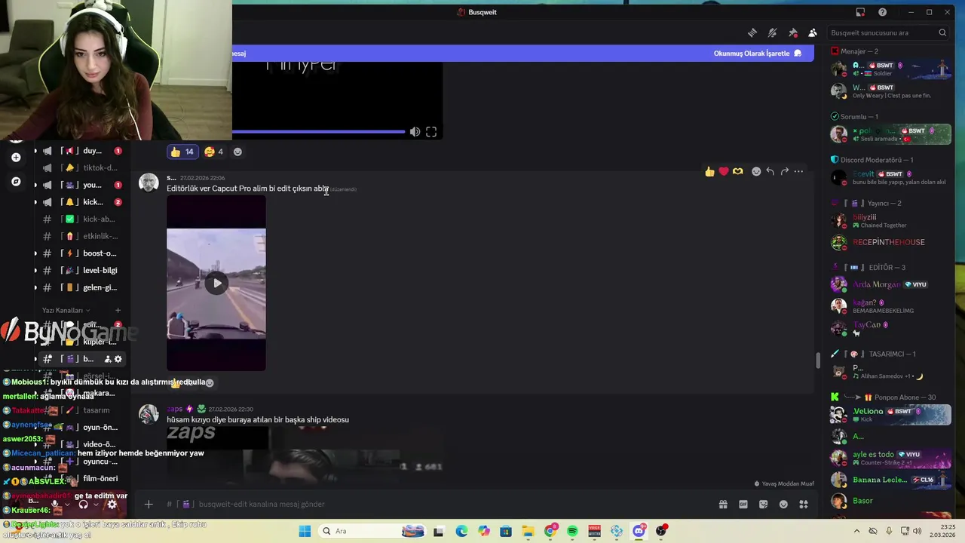Open Banana Lecie... member entry
Viewport: 965px width, 543px height.
point(890,480)
